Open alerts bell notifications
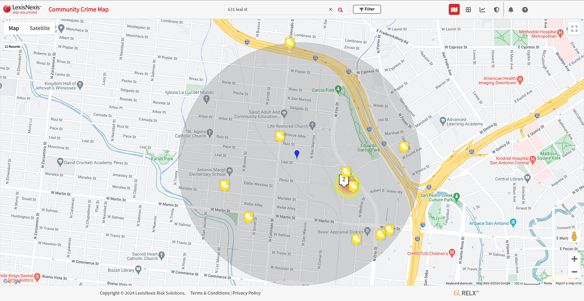This screenshot has height=301, width=584. tap(511, 10)
